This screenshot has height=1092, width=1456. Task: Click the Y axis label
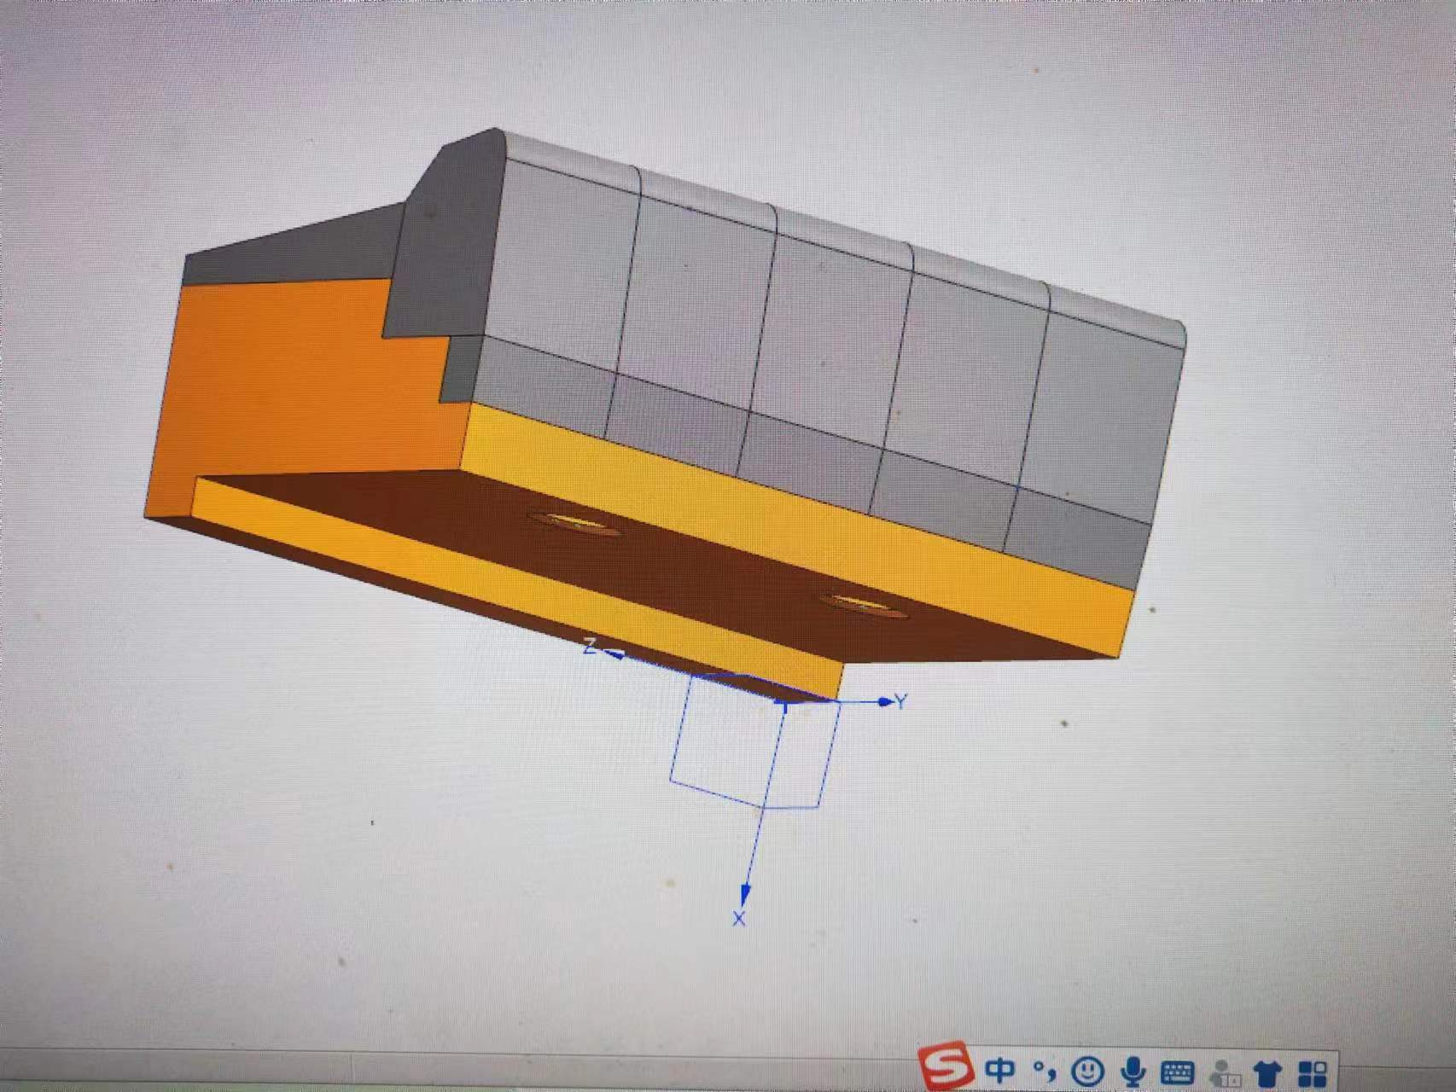[902, 701]
